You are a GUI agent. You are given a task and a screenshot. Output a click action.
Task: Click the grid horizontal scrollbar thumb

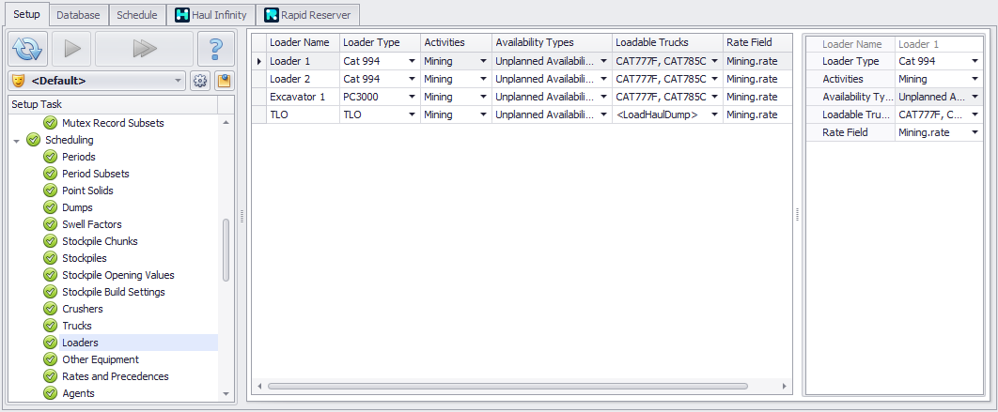click(507, 386)
